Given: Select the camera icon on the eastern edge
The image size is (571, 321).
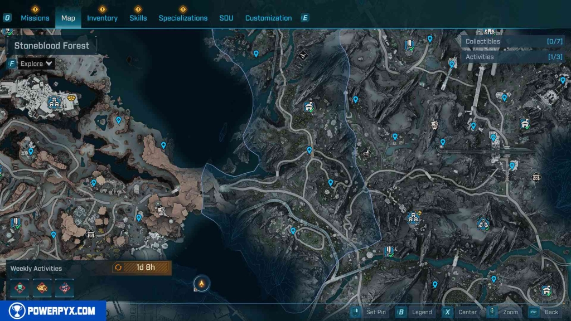Looking at the screenshot, I should click(x=536, y=177).
